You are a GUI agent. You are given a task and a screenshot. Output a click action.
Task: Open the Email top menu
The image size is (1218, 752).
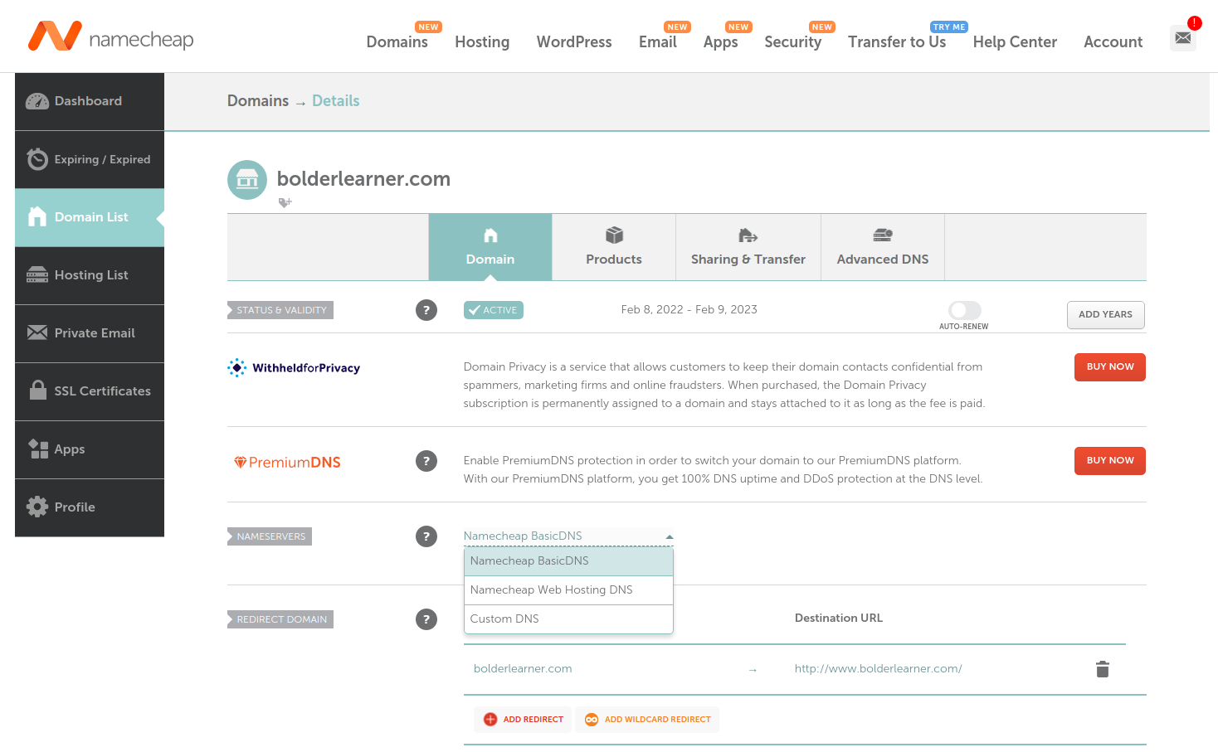(x=658, y=42)
